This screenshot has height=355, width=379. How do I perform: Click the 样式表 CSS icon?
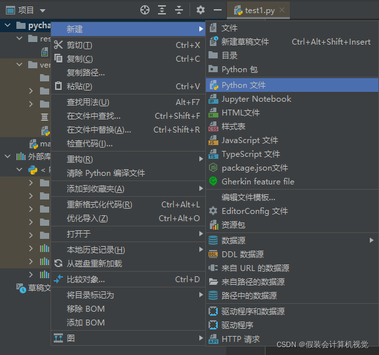[213, 127]
